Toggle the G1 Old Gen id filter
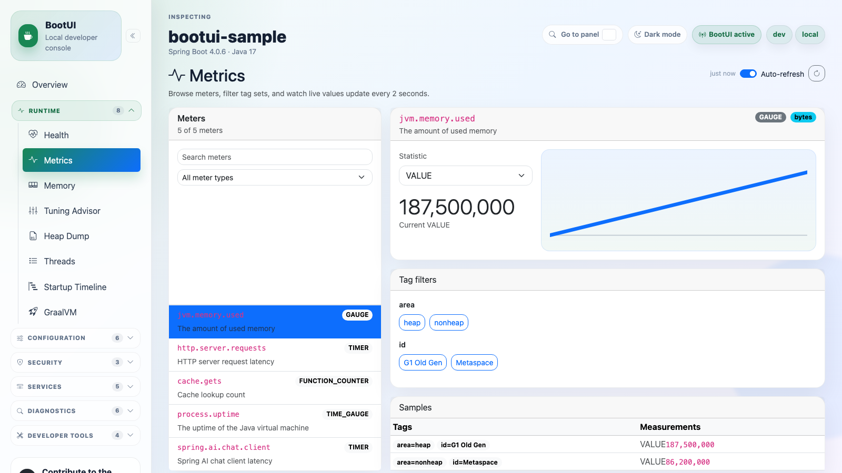842x473 pixels. [x=423, y=363]
